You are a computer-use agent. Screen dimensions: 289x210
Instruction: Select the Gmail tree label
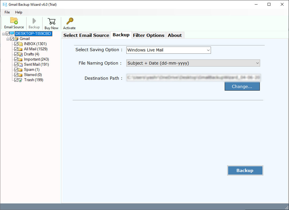(x=25, y=39)
